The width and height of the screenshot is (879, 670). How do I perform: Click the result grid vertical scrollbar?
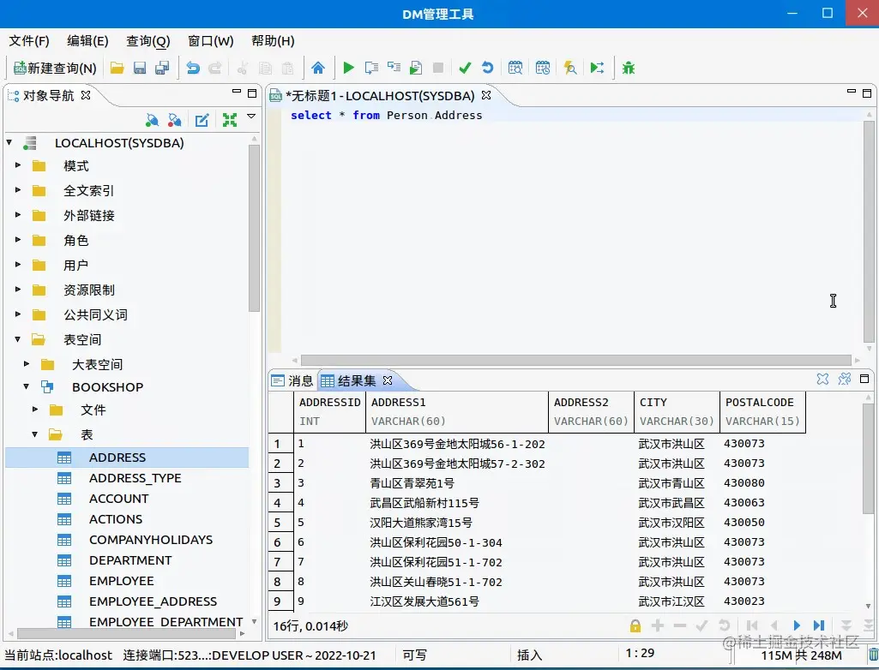(x=869, y=459)
